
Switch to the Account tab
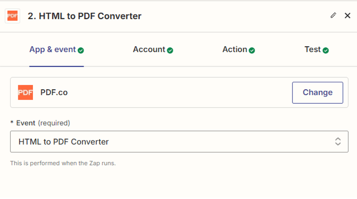149,49
